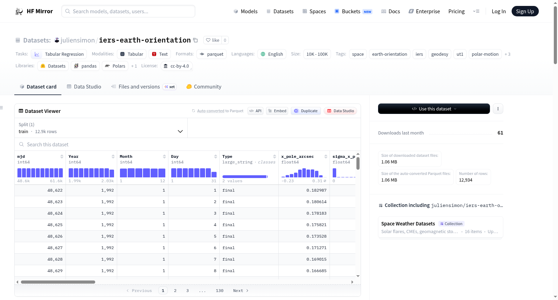
Task: Copy dataset name with the copy icon
Action: pyautogui.click(x=196, y=40)
